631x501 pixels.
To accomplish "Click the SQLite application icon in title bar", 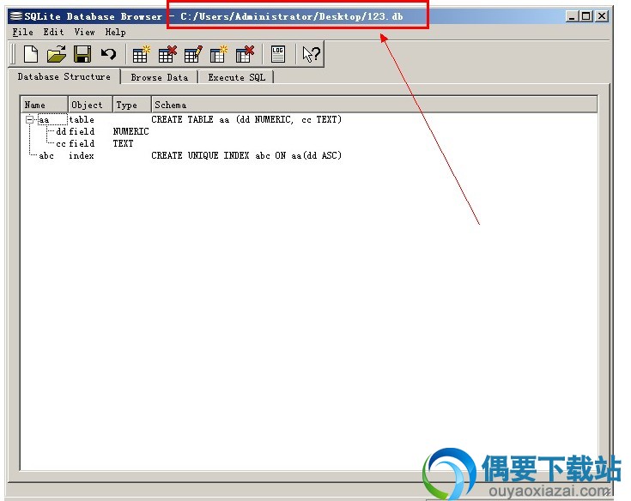I will (x=16, y=16).
